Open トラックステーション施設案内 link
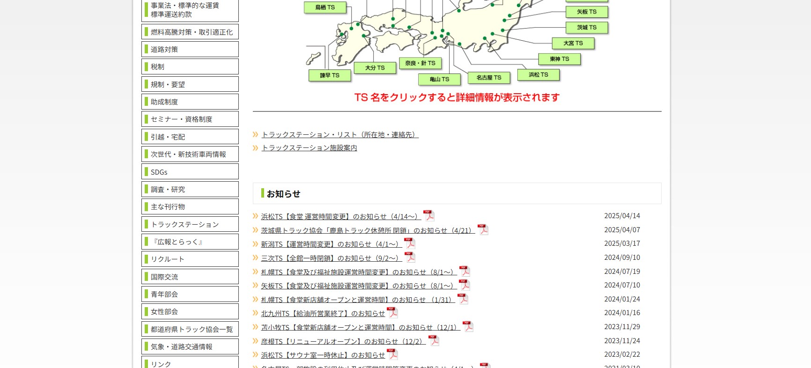Image resolution: width=811 pixels, height=368 pixels. click(x=309, y=148)
